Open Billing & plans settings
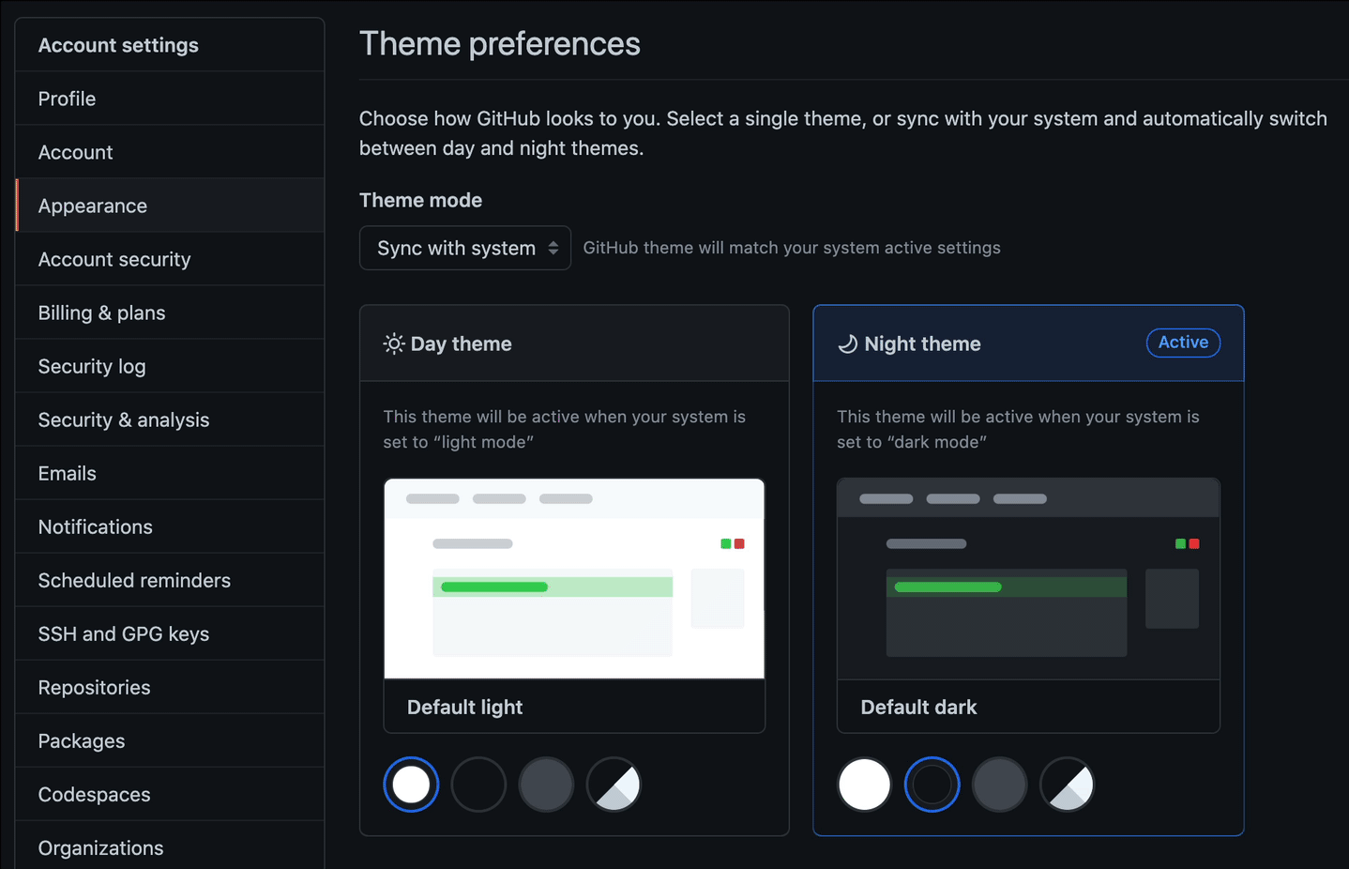 click(101, 313)
